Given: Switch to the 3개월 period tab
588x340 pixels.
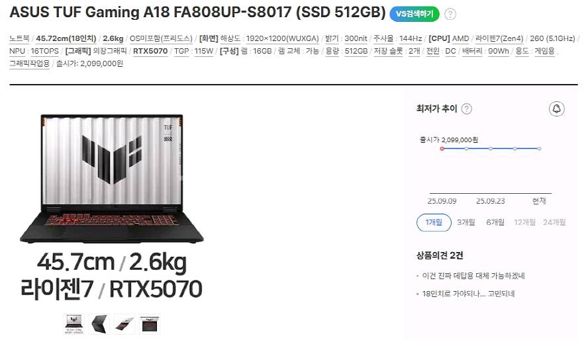Looking at the screenshot, I should (x=465, y=222).
